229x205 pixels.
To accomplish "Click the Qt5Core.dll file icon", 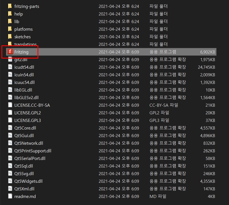I will pos(10,128).
